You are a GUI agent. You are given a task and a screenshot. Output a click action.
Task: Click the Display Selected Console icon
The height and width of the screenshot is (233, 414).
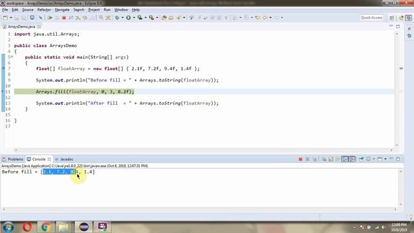pos(369,159)
